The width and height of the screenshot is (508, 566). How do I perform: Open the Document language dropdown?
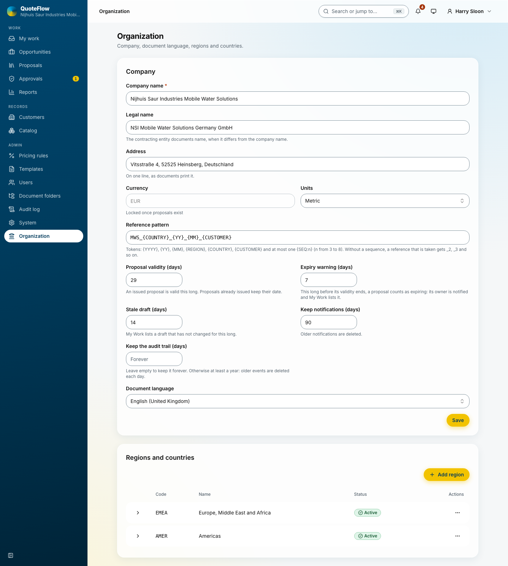298,401
